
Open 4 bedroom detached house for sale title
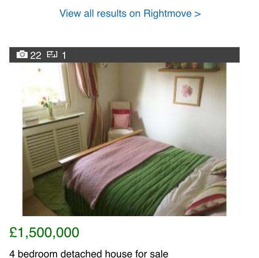(x=89, y=254)
